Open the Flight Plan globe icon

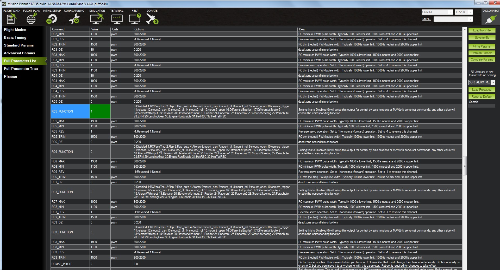point(31,18)
